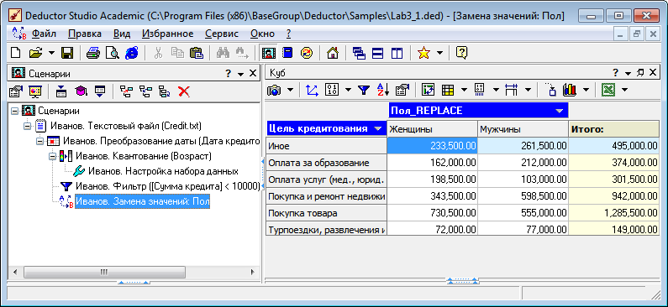Image resolution: width=668 pixels, height=307 pixels.
Task: Select the Настройка набора данных node
Action: [163, 171]
